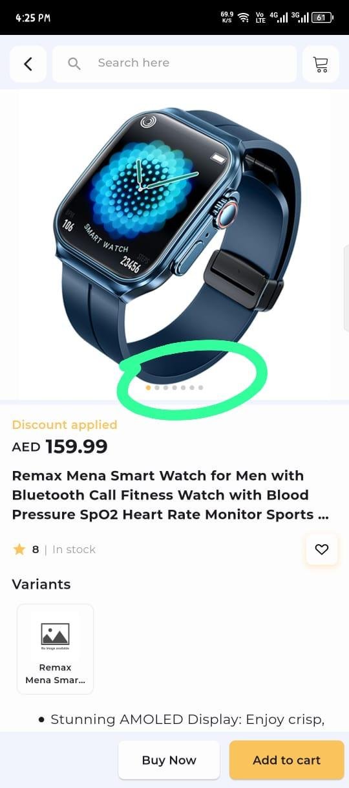This screenshot has width=349, height=788.
Task: Select the Remax Mena Smar... variant card
Action: [x=55, y=649]
